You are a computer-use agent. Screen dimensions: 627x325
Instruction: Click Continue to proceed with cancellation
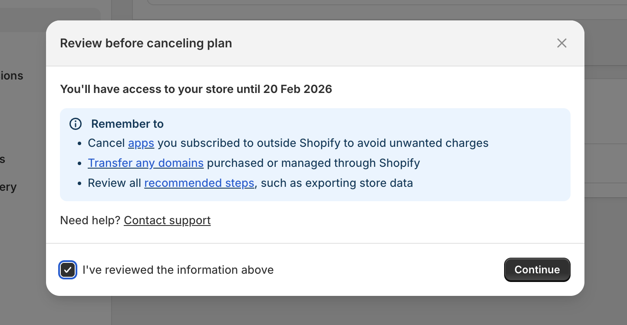click(x=537, y=270)
